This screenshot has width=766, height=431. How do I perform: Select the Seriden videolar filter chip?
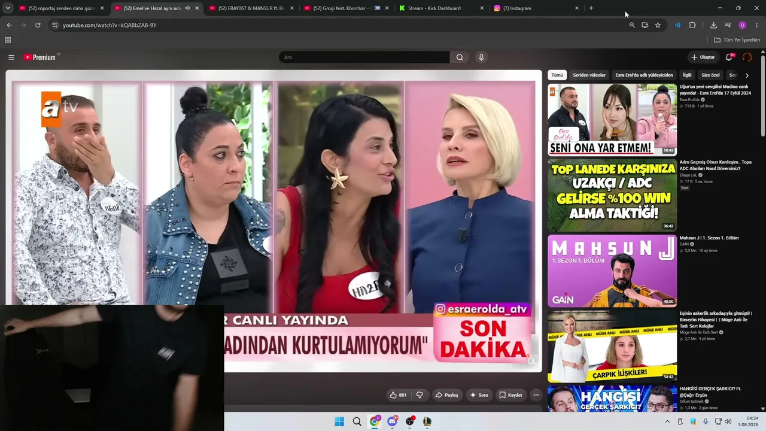coord(589,75)
